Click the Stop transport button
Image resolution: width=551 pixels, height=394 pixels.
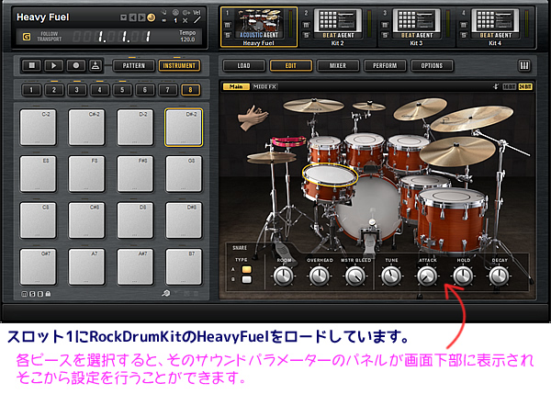pyautogui.click(x=31, y=65)
